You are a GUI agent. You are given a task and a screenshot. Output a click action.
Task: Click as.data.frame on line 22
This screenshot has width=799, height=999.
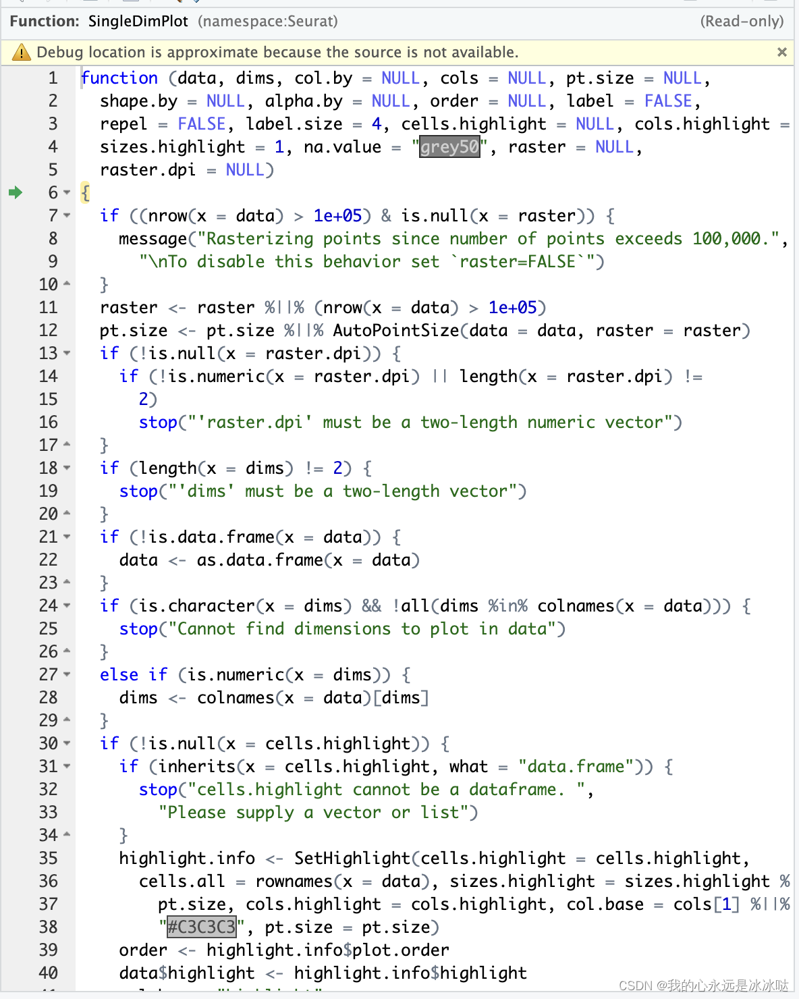[260, 560]
